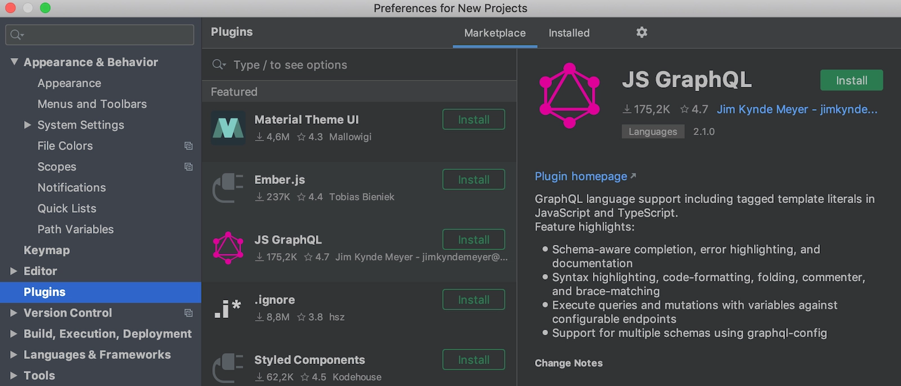The width and height of the screenshot is (901, 386).
Task: Open Menus and Toolbars settings
Action: click(x=92, y=104)
